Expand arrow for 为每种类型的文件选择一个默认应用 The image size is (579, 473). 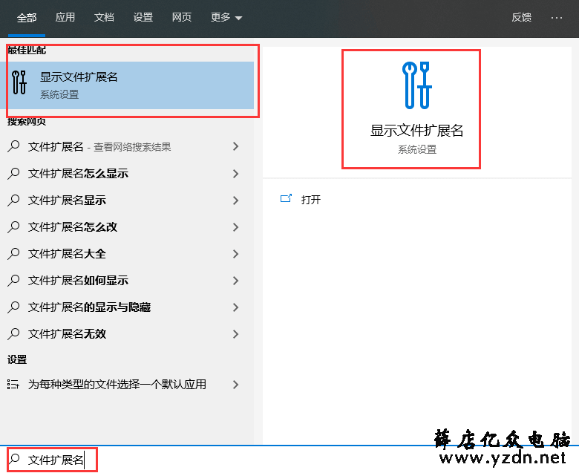[x=235, y=385]
